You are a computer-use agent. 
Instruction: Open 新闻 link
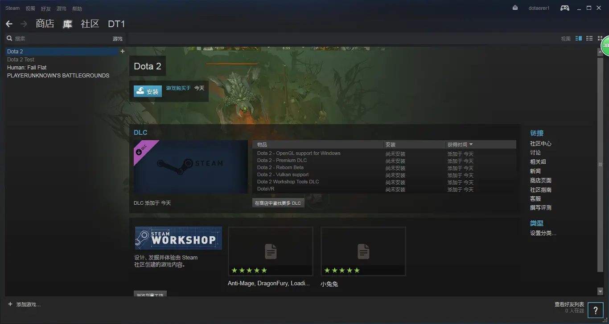535,171
